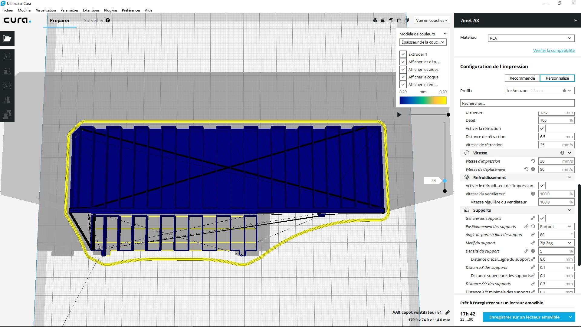Uncheck the Extruder 1 checkbox

pyautogui.click(x=403, y=54)
